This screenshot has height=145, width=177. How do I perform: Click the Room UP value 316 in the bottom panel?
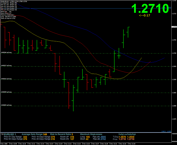tap(72, 137)
